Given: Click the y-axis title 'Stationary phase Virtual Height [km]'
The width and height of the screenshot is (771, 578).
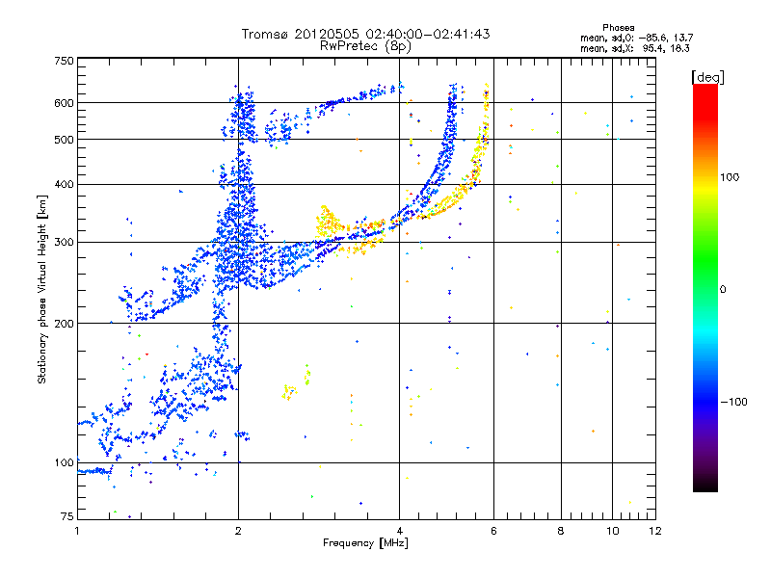Looking at the screenshot, I should tap(42, 289).
